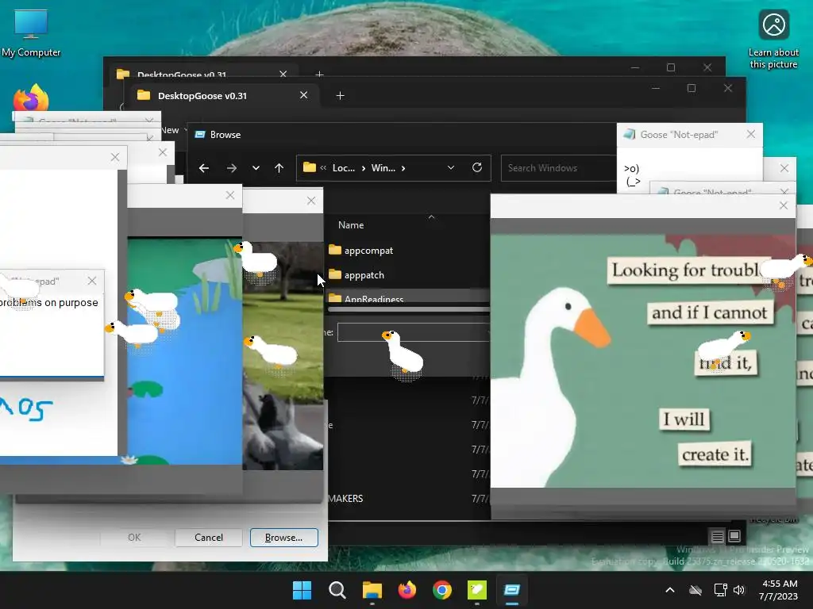This screenshot has width=813, height=609.
Task: Open clock showing 4:55 AM
Action: coord(778,590)
